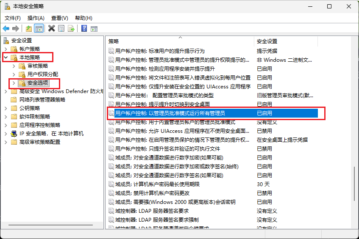Select 用户权限分配 in the tree

[43, 74]
